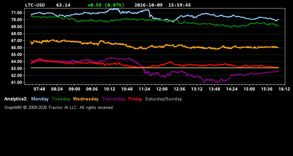Viewport: 293px width, 156px height.
Task: Toggle the Monday legend entry
Action: [40, 99]
